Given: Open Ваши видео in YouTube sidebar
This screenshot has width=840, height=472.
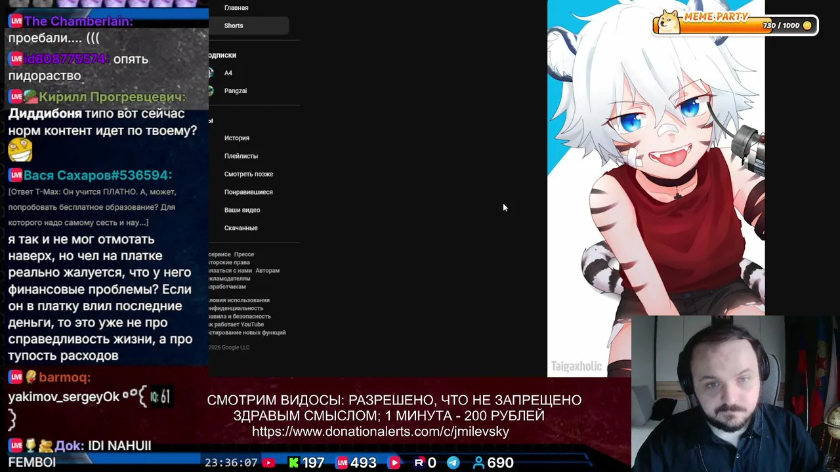Looking at the screenshot, I should coord(242,210).
